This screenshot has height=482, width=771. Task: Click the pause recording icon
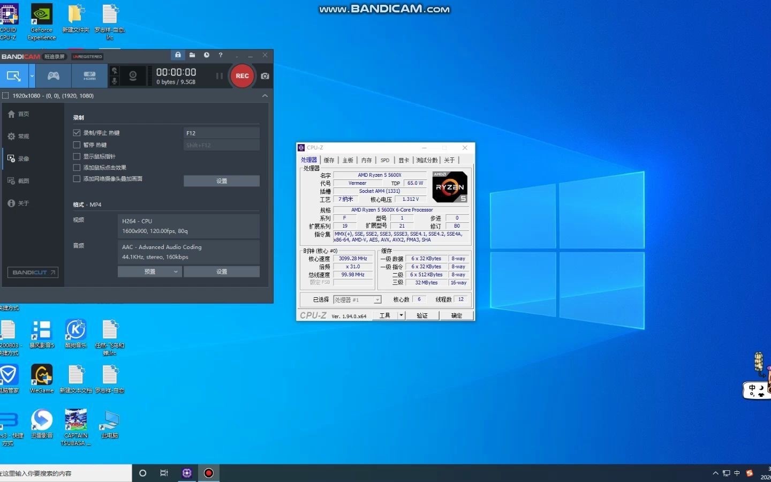click(x=219, y=76)
